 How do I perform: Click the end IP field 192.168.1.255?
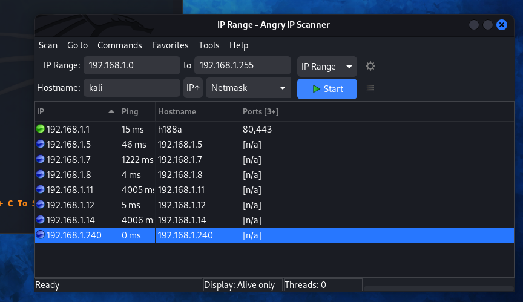tap(243, 65)
